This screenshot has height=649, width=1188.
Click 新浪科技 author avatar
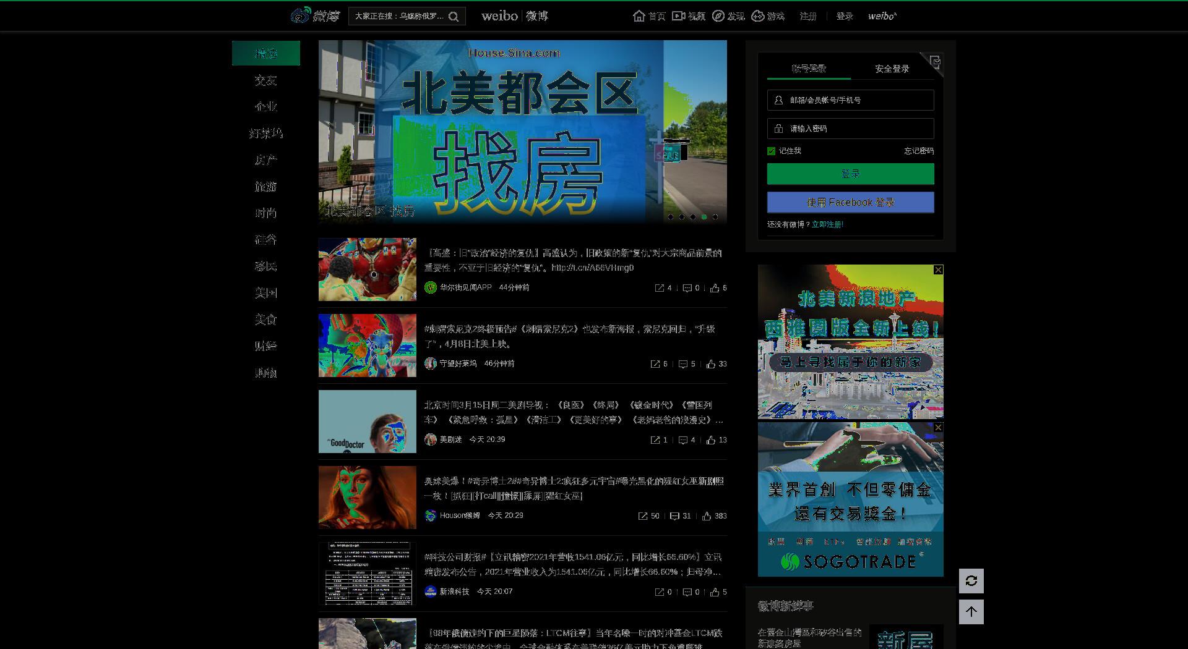pos(431,592)
